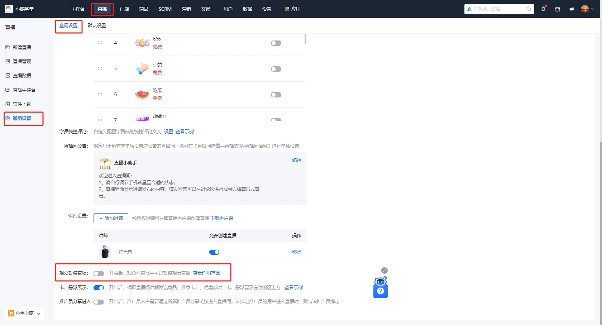602x325 pixels.
Task: Edit the 直播小助手 announcement via 编辑 link
Action: coord(297,161)
